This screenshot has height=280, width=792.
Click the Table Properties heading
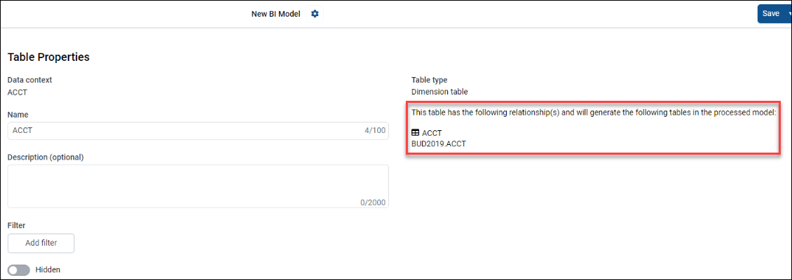click(48, 57)
